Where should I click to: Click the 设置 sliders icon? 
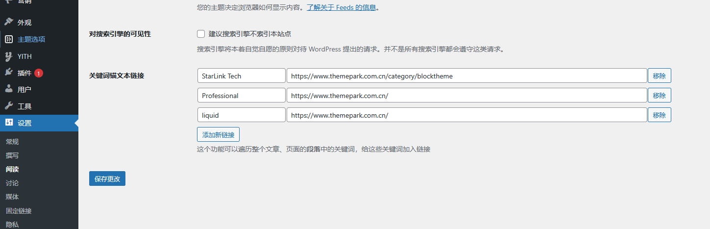click(9, 123)
